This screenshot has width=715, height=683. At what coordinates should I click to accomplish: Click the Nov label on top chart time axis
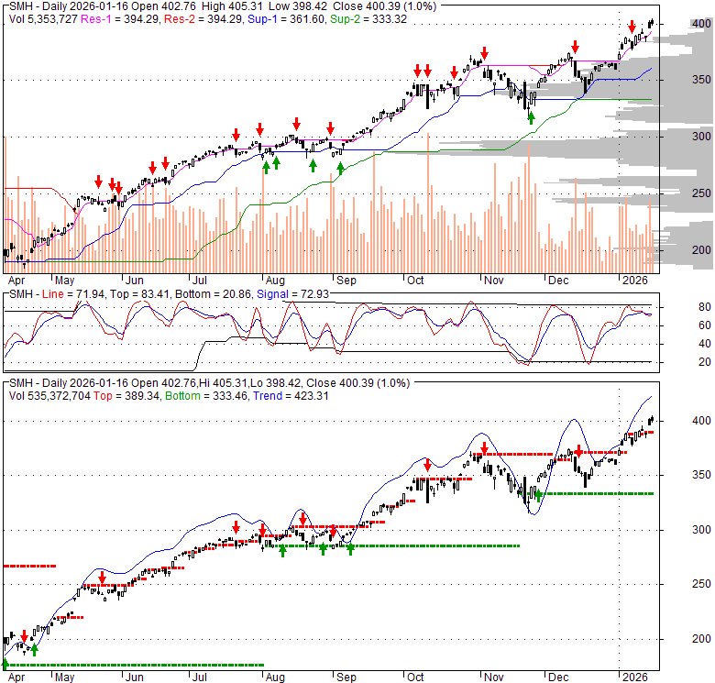click(x=493, y=280)
